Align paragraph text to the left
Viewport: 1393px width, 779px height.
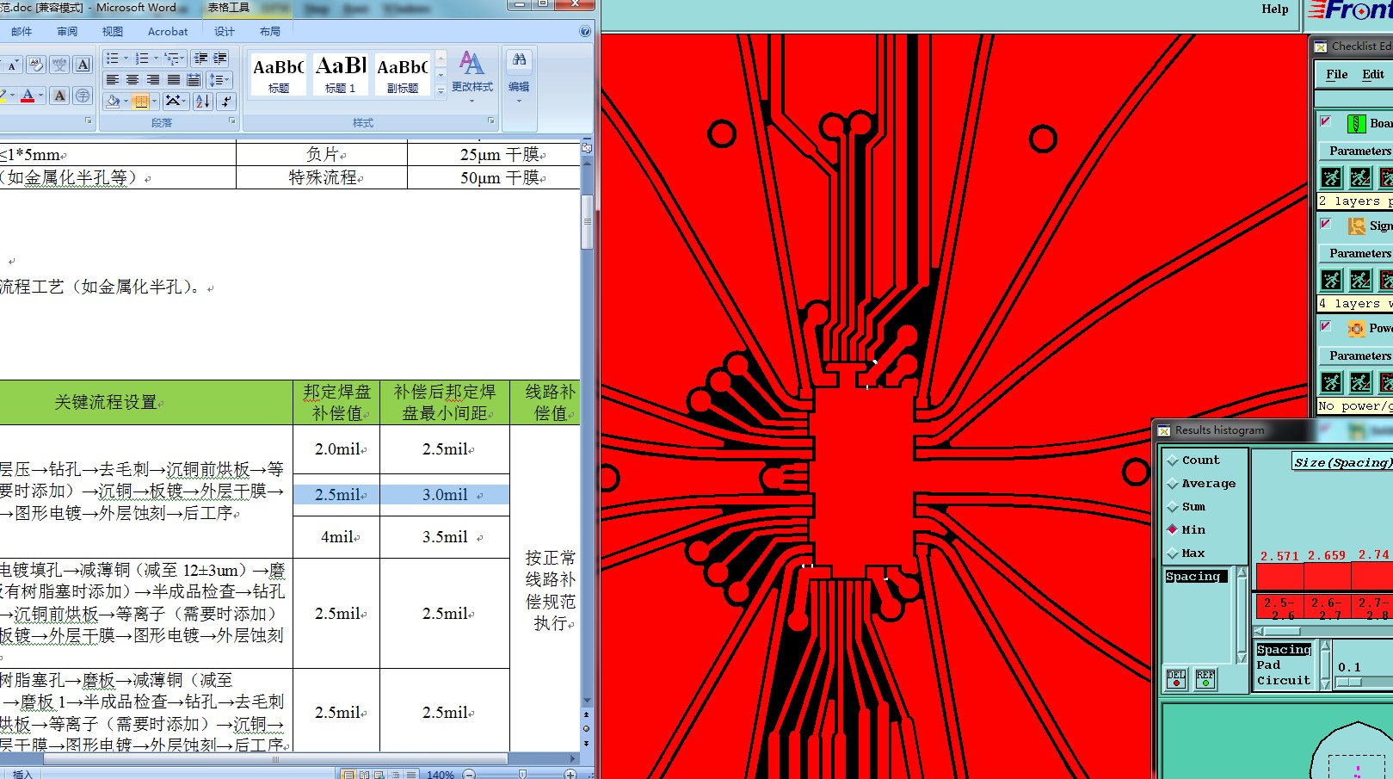tap(112, 80)
